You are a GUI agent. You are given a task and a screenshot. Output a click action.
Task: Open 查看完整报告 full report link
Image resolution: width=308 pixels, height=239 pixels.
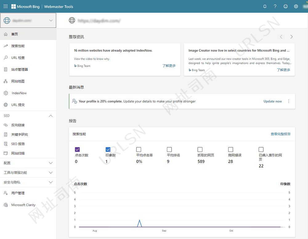coord(280,134)
